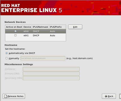Open the Release Notes
The height and width of the screenshot is (101, 121).
(14, 96)
